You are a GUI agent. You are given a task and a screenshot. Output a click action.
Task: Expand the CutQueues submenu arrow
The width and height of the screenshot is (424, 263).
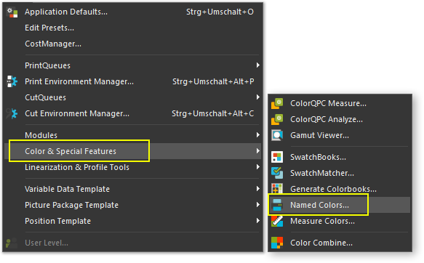(258, 97)
